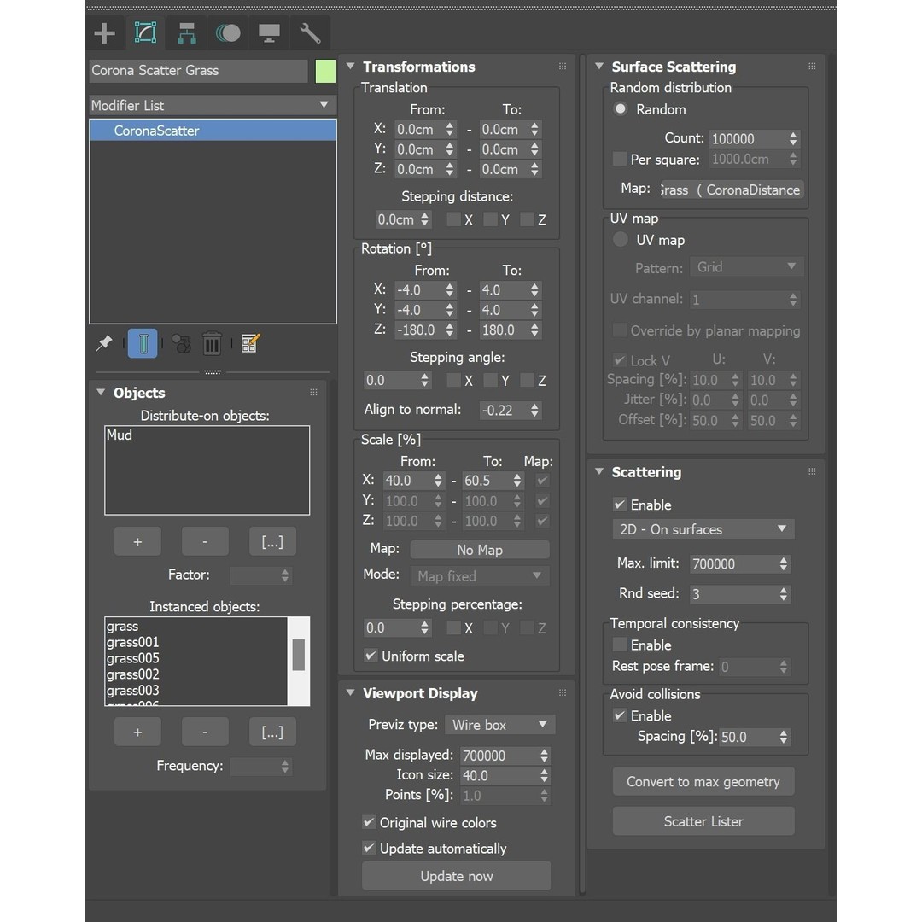The width and height of the screenshot is (922, 922).
Task: Open Configure Modifier Sets icon
Action: point(250,343)
